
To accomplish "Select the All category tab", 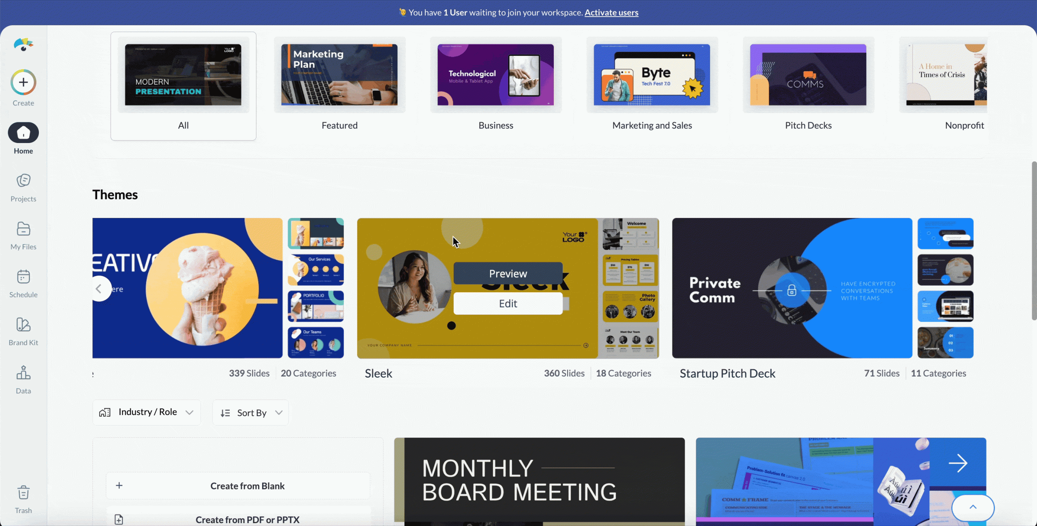I will pyautogui.click(x=184, y=86).
